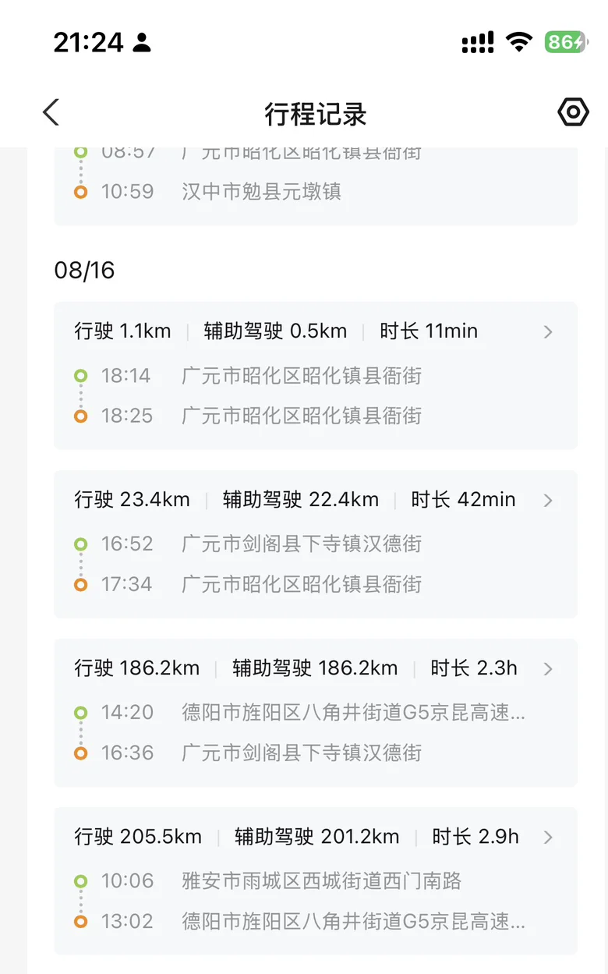This screenshot has width=608, height=974.
Task: Expand the 205.5km trip chevron
Action: [x=548, y=837]
